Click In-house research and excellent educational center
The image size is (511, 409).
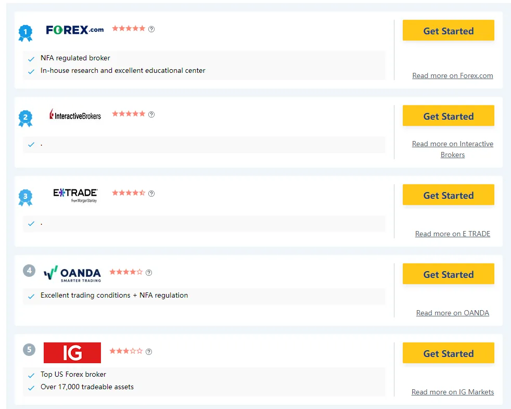coord(123,70)
